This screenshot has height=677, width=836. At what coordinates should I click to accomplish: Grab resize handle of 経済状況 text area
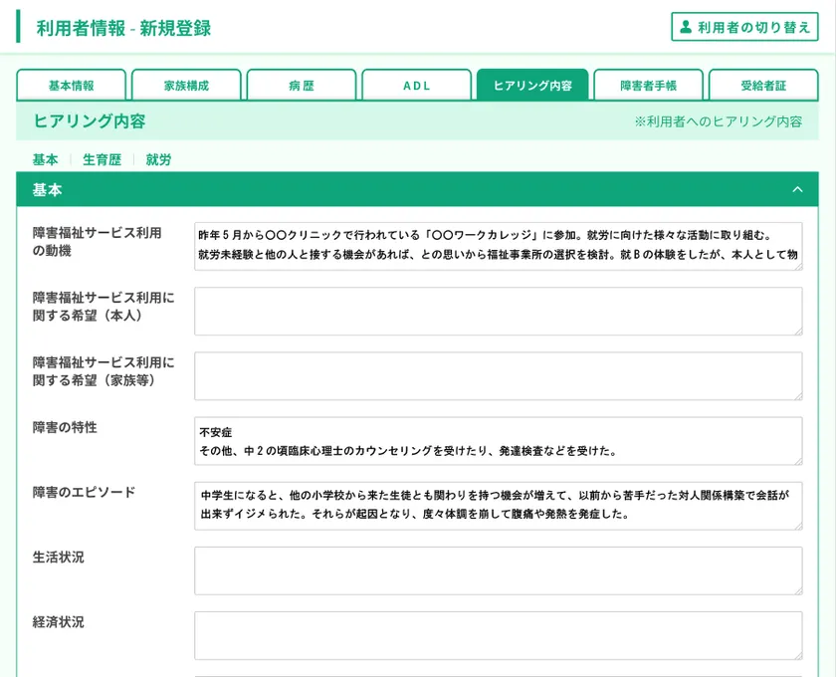(797, 654)
